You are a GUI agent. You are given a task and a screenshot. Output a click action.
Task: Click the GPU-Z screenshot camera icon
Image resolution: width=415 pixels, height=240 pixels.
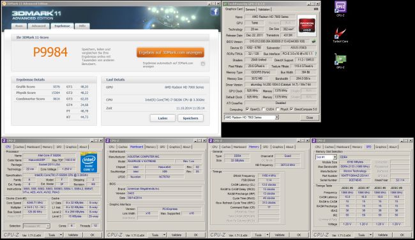coord(316,9)
